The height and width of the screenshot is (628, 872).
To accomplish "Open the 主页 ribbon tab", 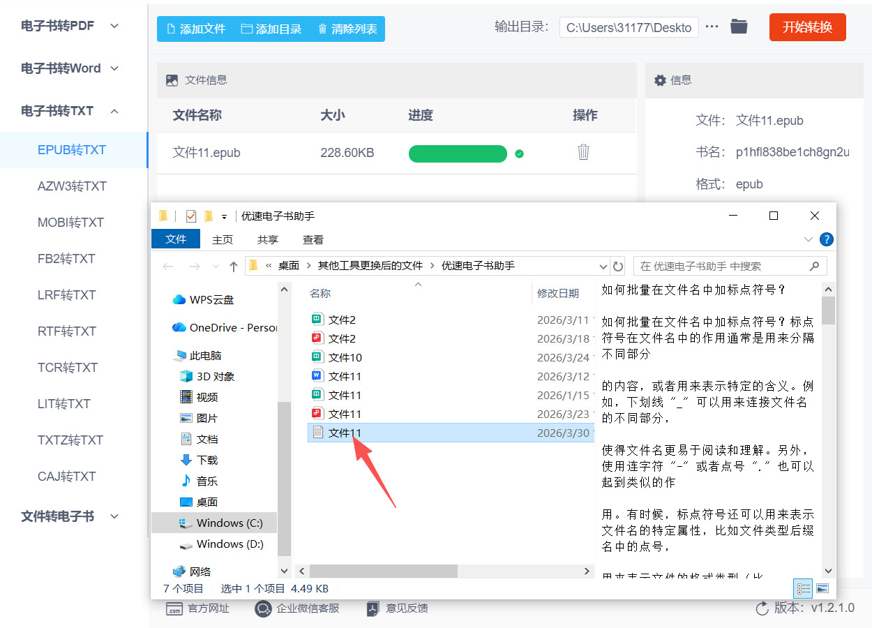I will click(223, 239).
